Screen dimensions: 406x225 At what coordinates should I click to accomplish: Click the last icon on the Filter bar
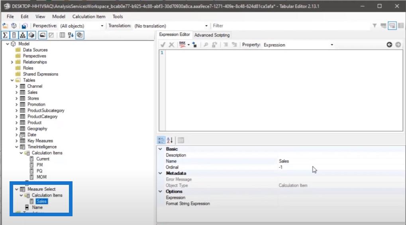pos(401,25)
